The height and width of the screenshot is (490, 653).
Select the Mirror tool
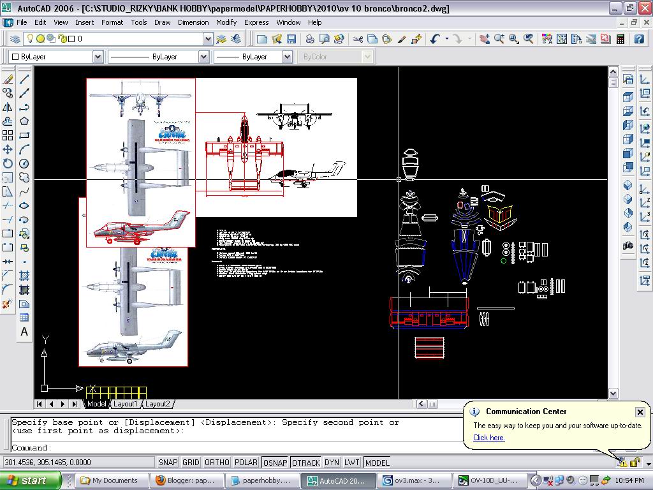tap(8, 107)
